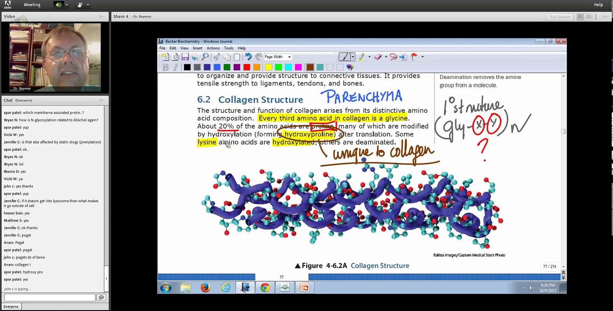Click the Bold B formatting icon
Viewport: 613px width, 311px height.
coord(165,67)
